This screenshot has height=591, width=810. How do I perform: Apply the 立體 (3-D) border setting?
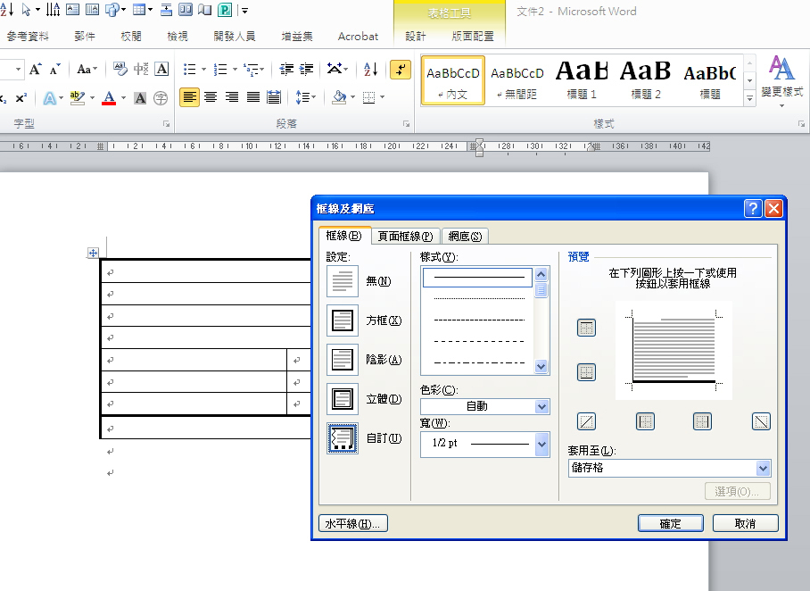click(343, 399)
